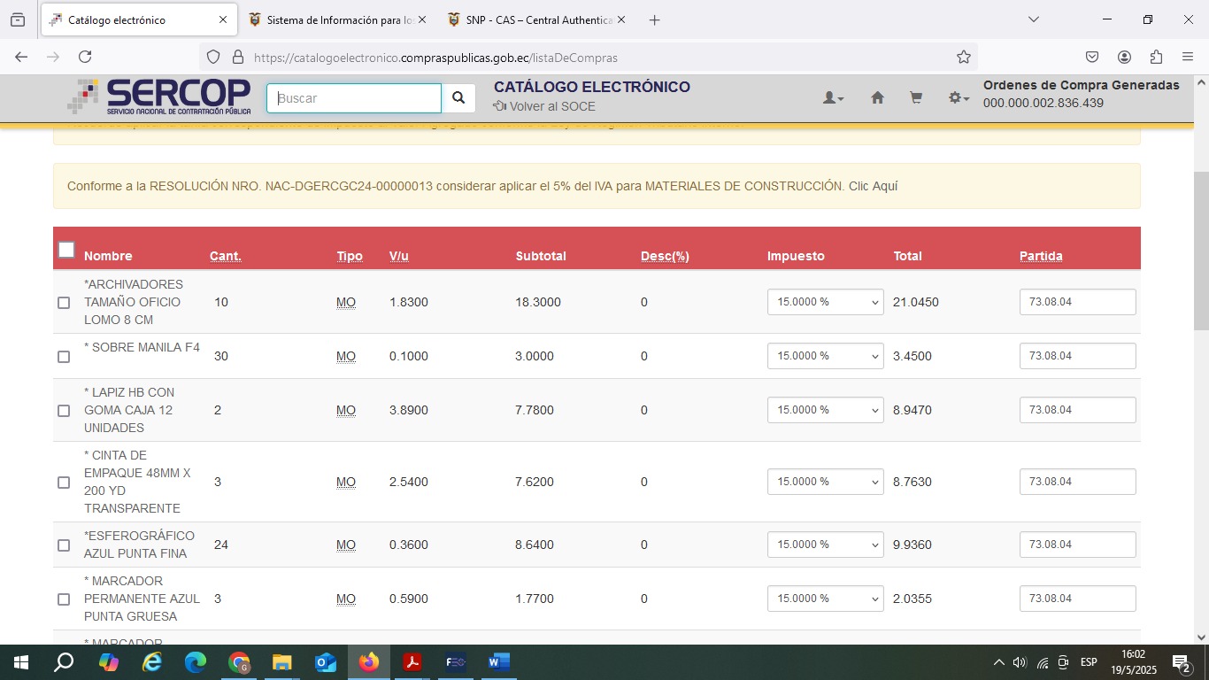Open Word from the taskbar
This screenshot has height=680, width=1209.
pos(498,662)
